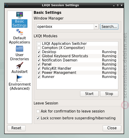Viewport: 129px width, 138px height.
Task: Minimize the Session Settings window
Action: point(114,5)
